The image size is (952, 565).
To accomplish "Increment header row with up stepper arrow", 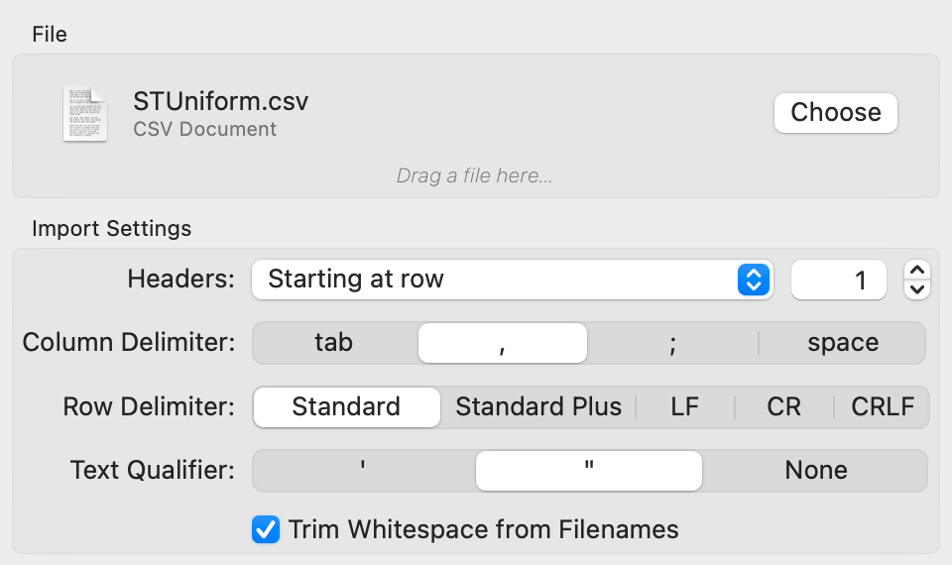I will click(x=917, y=270).
